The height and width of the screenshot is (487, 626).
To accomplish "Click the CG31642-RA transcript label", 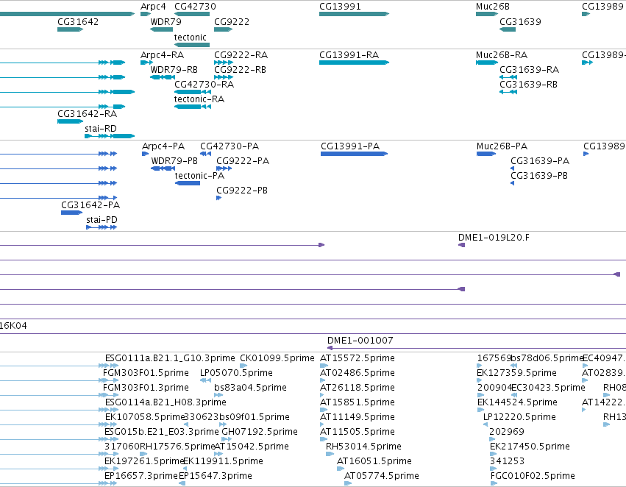I will pos(87,114).
